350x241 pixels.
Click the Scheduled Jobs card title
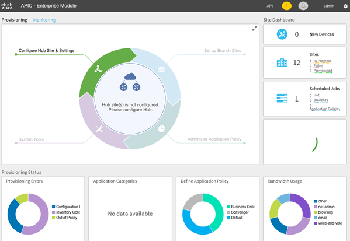tap(325, 89)
